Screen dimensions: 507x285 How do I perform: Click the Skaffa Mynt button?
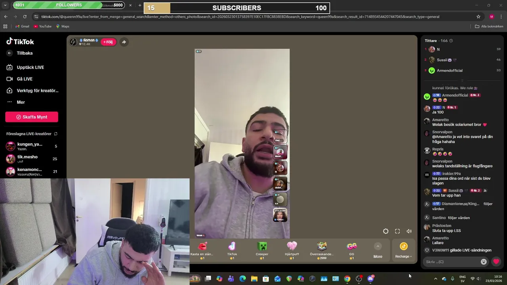(32, 117)
